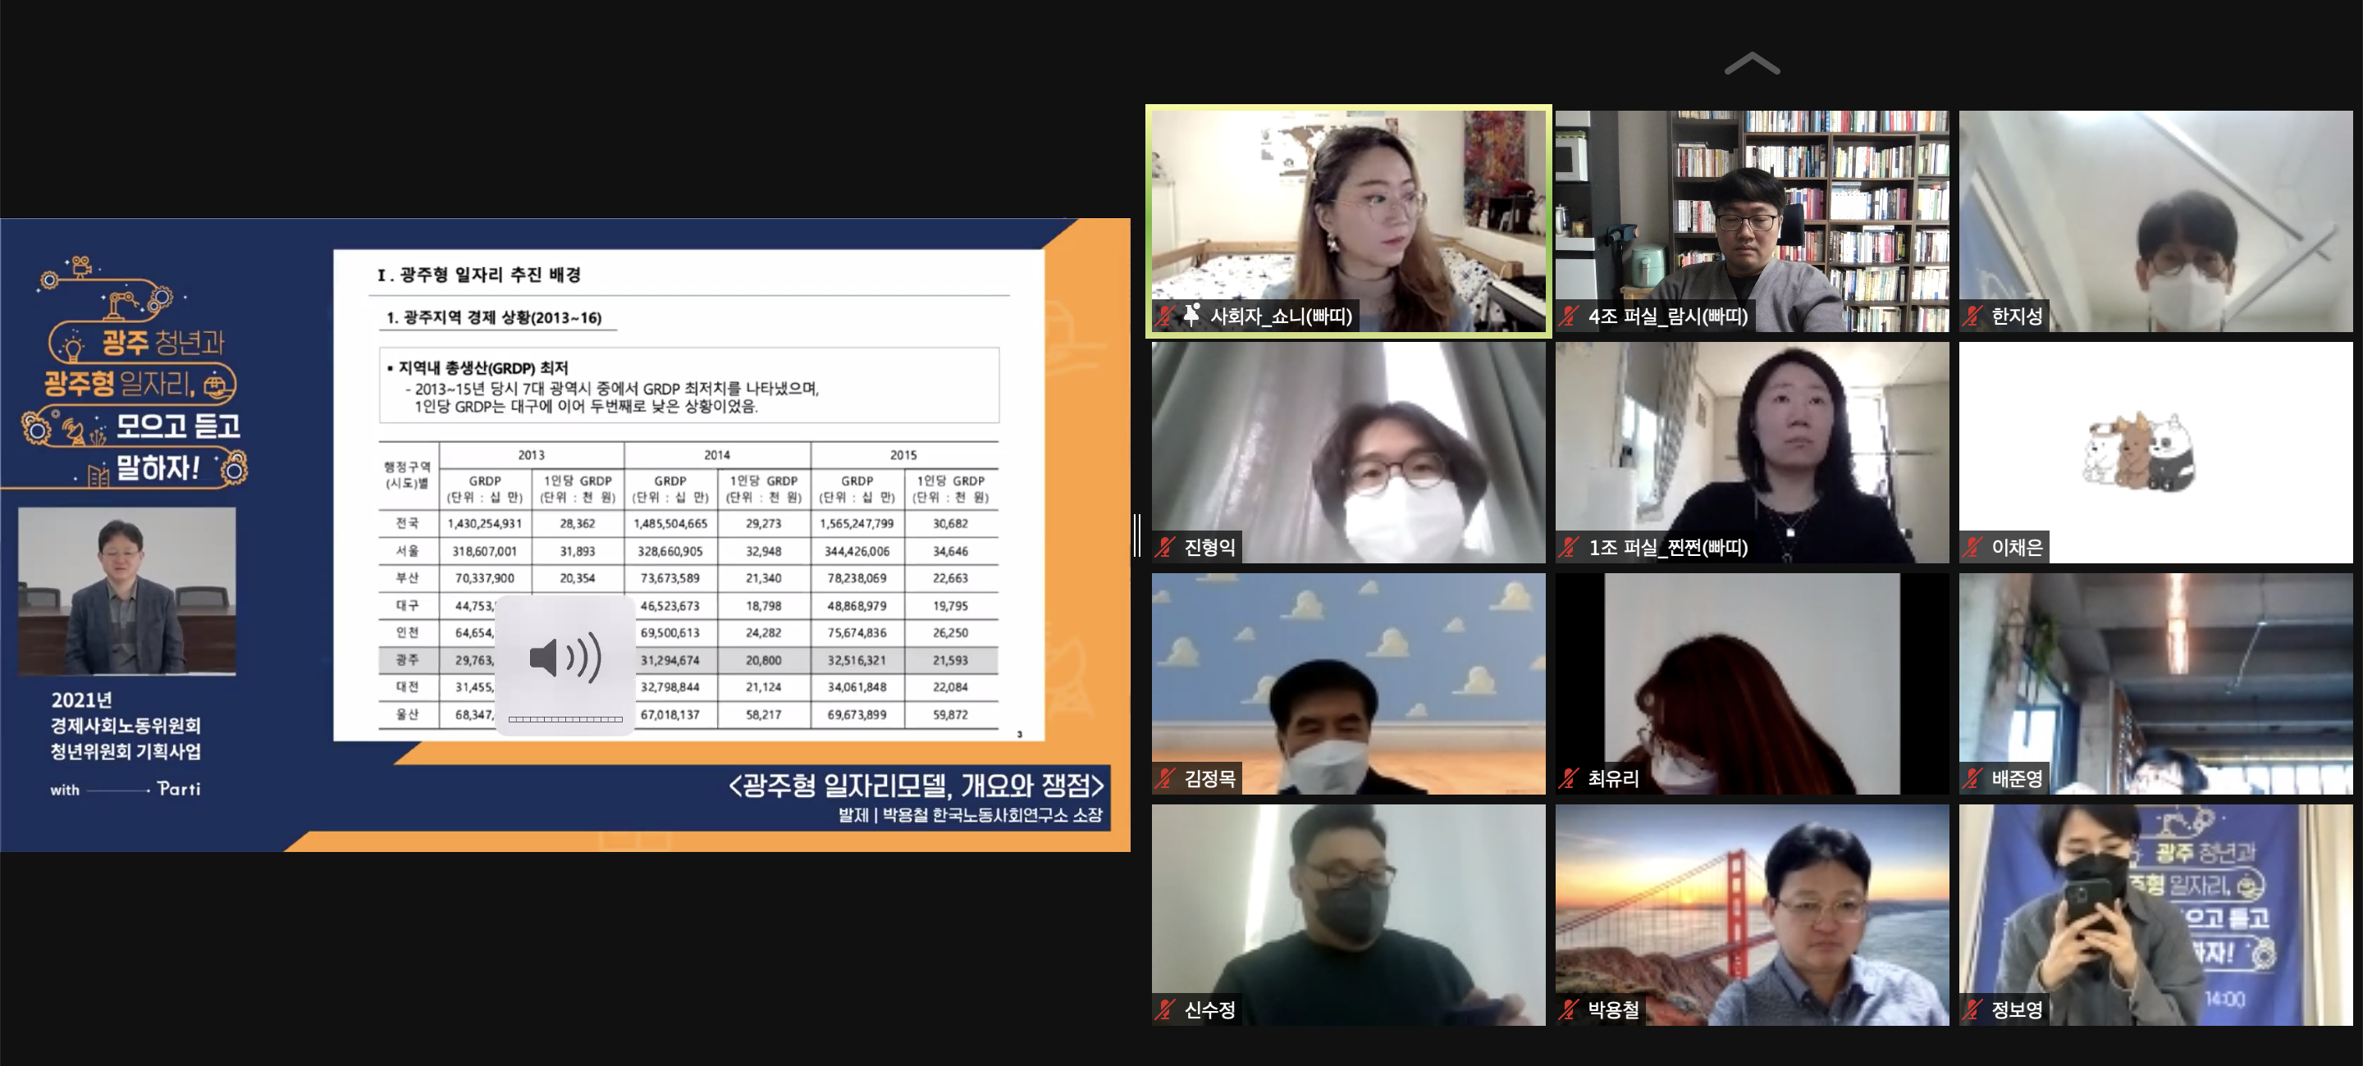Click the muted mic icon beside 배준영

tap(1972, 778)
